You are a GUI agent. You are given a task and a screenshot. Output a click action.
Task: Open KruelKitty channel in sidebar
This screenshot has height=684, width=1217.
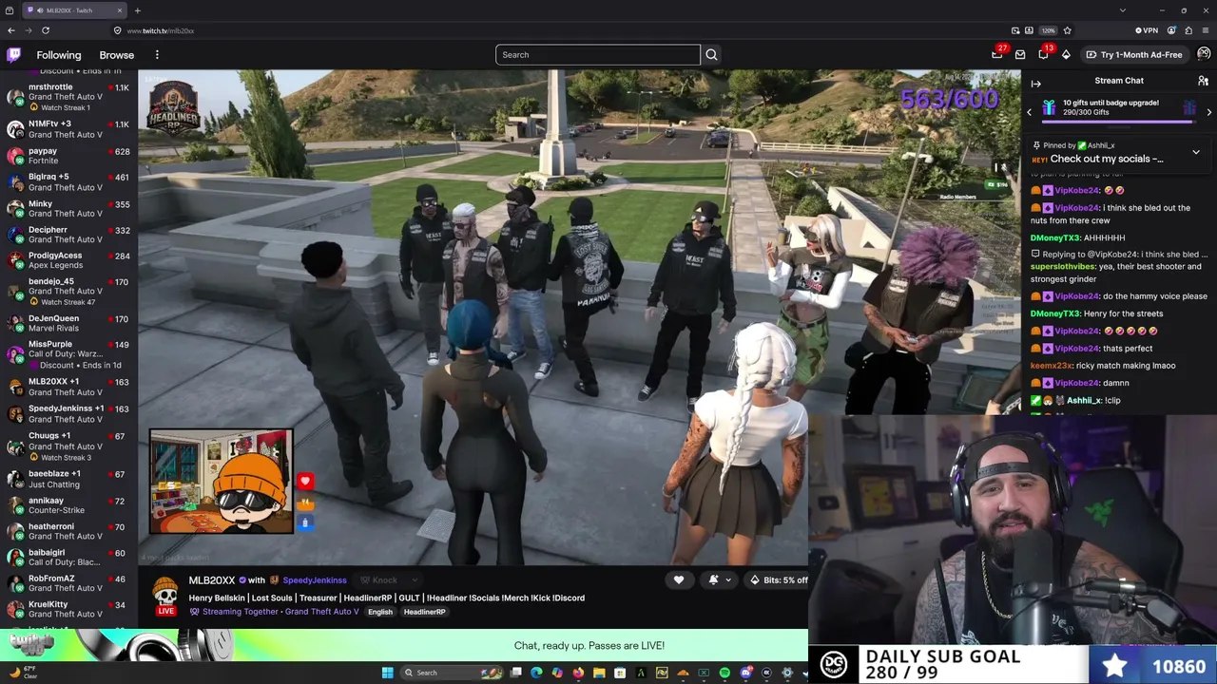[x=68, y=609]
